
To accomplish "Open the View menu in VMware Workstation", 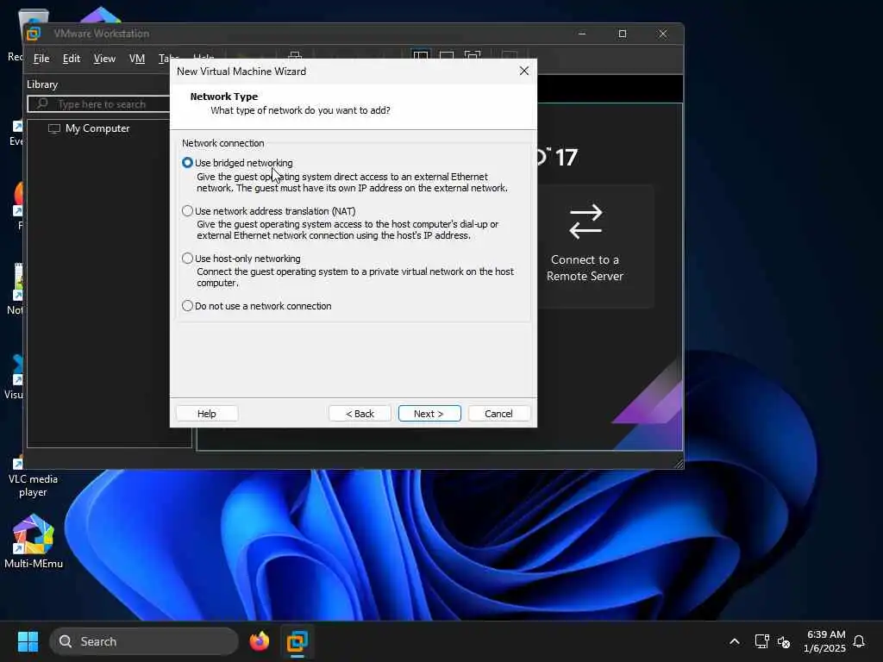I will [x=104, y=59].
